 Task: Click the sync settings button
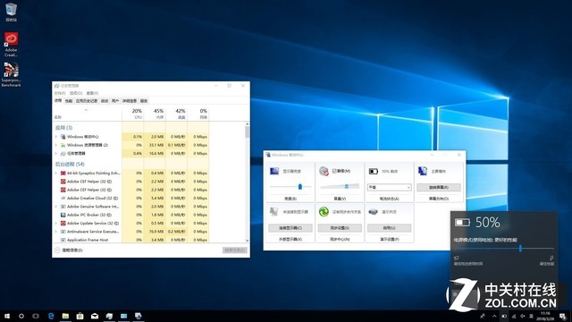340,228
